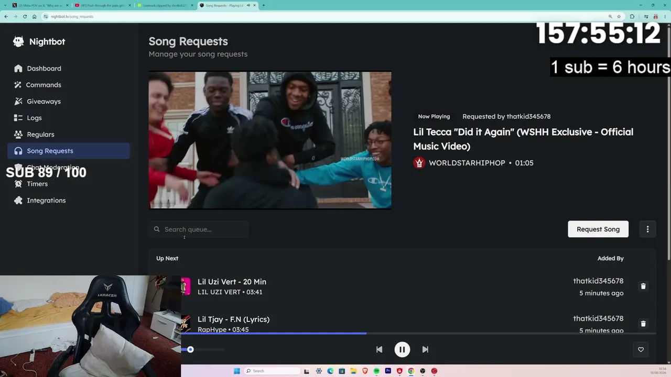Delete Lil Tjay - F.N from queue
Screen dimensions: 671x377
coord(643,324)
